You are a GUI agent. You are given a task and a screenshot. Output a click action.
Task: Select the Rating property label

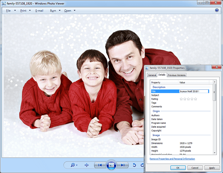click(155, 99)
